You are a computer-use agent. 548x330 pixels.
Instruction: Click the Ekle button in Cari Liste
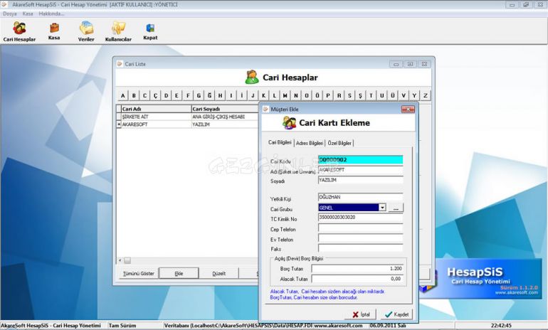179,273
